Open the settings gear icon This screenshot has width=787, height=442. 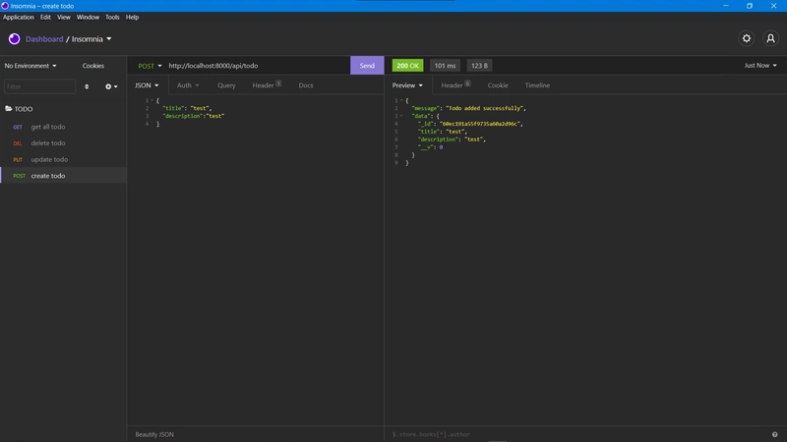click(x=747, y=38)
